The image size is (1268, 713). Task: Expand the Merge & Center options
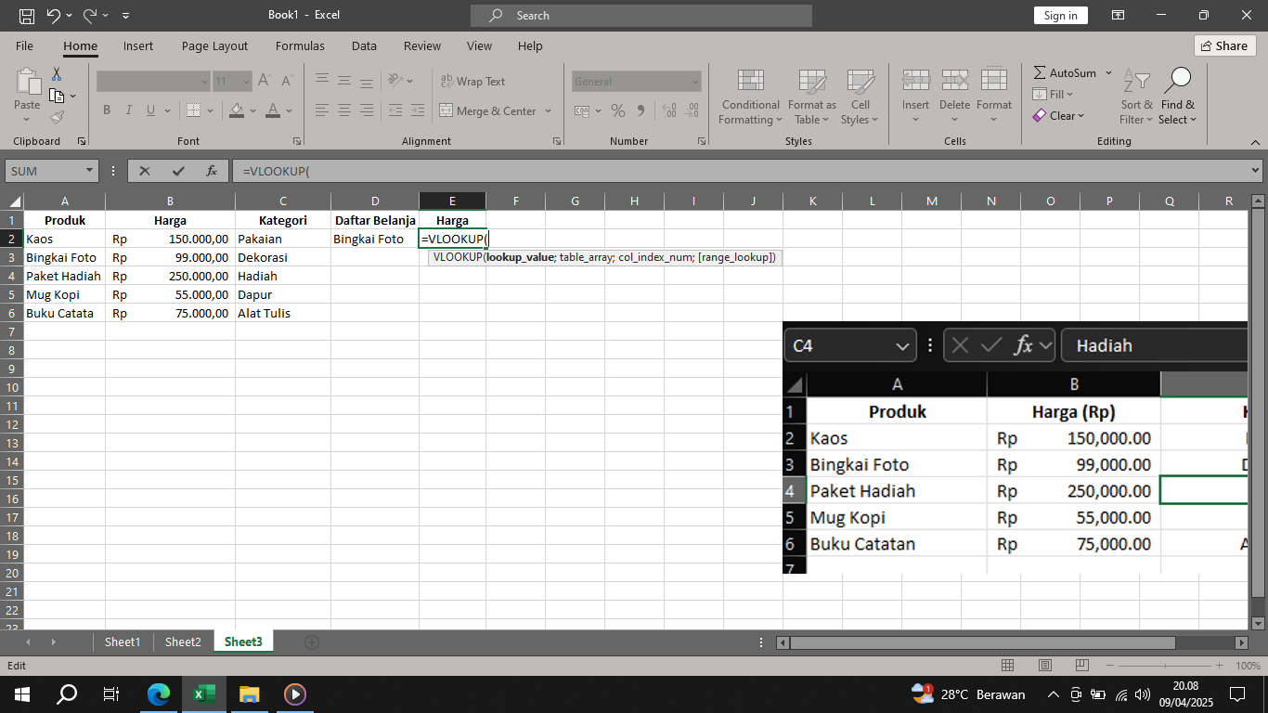click(548, 110)
